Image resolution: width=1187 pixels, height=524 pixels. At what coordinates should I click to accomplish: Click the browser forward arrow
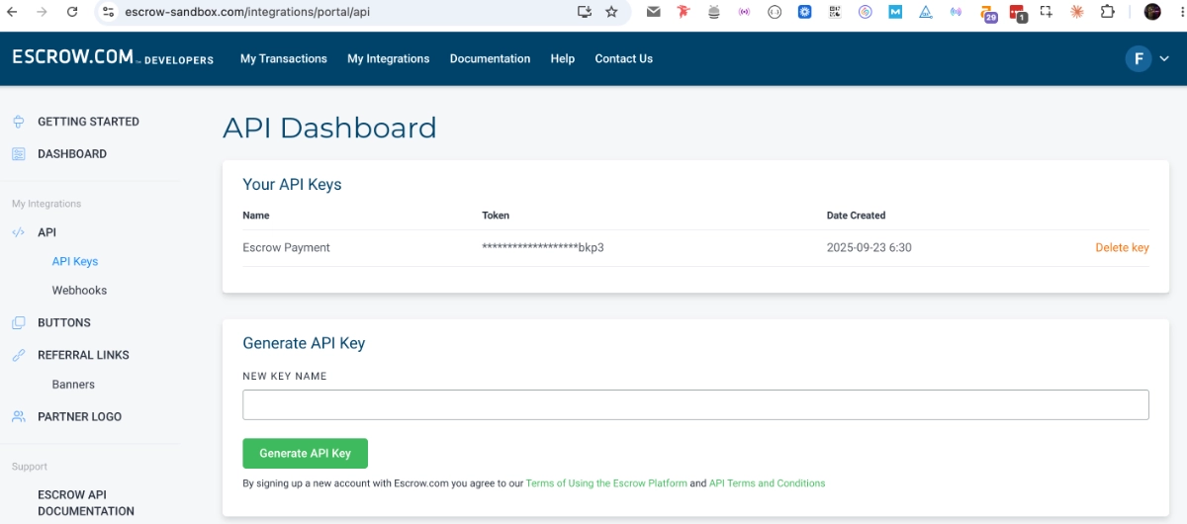coord(43,12)
